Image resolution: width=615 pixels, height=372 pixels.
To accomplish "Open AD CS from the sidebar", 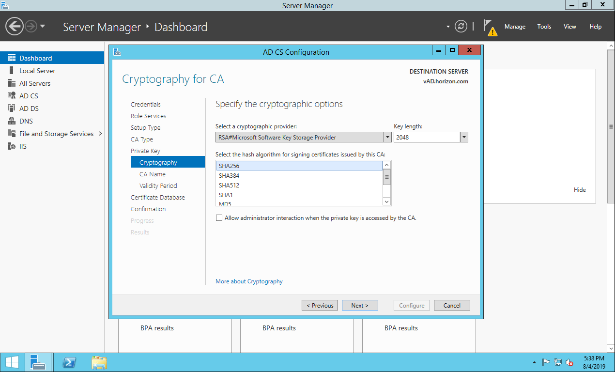I will [29, 96].
